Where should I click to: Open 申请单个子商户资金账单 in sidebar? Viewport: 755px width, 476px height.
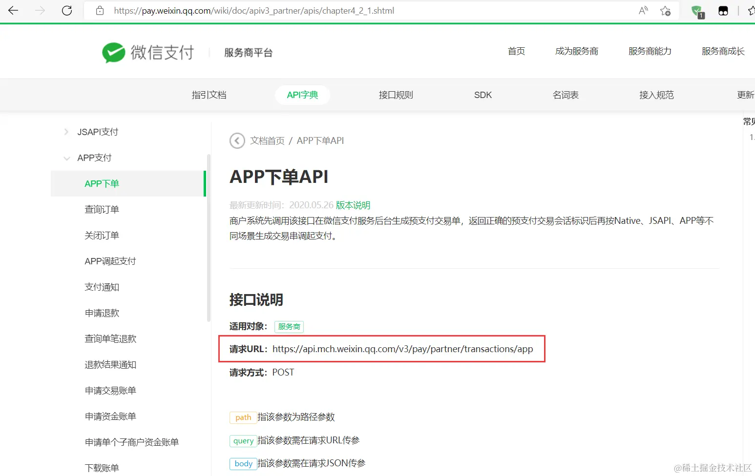[132, 442]
